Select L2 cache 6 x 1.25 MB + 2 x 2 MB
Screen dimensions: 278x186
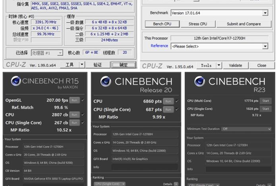point(109,34)
